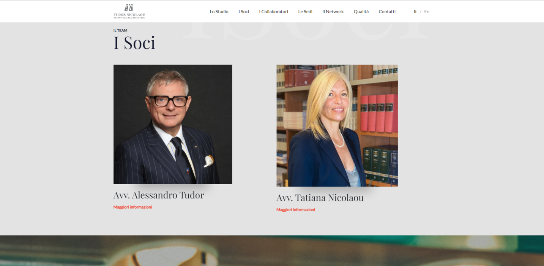Click the name Avv. Tatiana Nicolaou
Image resolution: width=544 pixels, height=266 pixels.
point(320,198)
